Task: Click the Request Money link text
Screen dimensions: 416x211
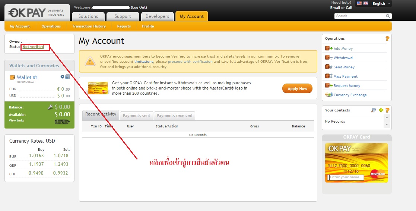Action: pos(347,85)
